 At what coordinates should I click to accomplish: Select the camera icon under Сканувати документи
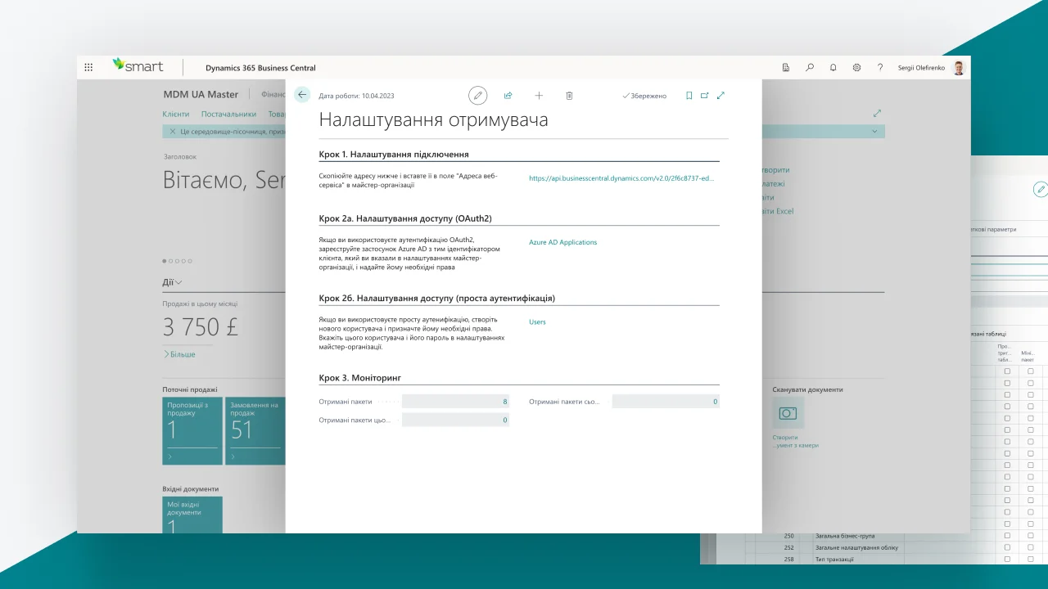pos(787,413)
